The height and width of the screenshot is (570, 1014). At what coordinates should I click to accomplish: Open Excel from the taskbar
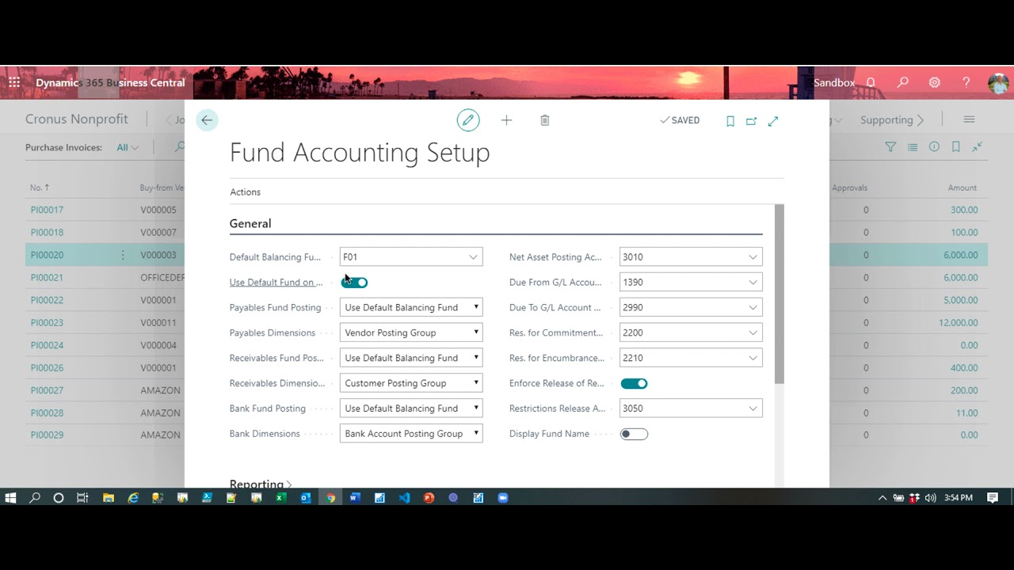[280, 498]
